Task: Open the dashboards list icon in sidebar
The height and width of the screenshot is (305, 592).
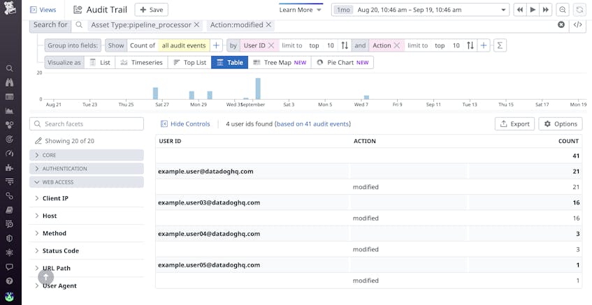Action: [x=10, y=96]
